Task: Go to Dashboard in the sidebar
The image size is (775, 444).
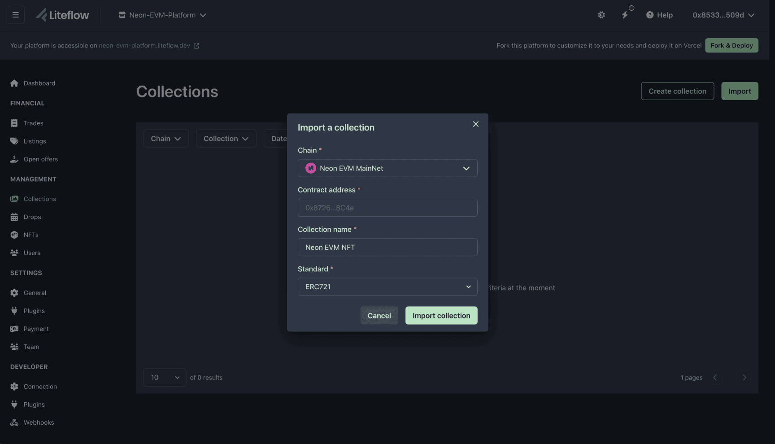Action: [x=39, y=83]
